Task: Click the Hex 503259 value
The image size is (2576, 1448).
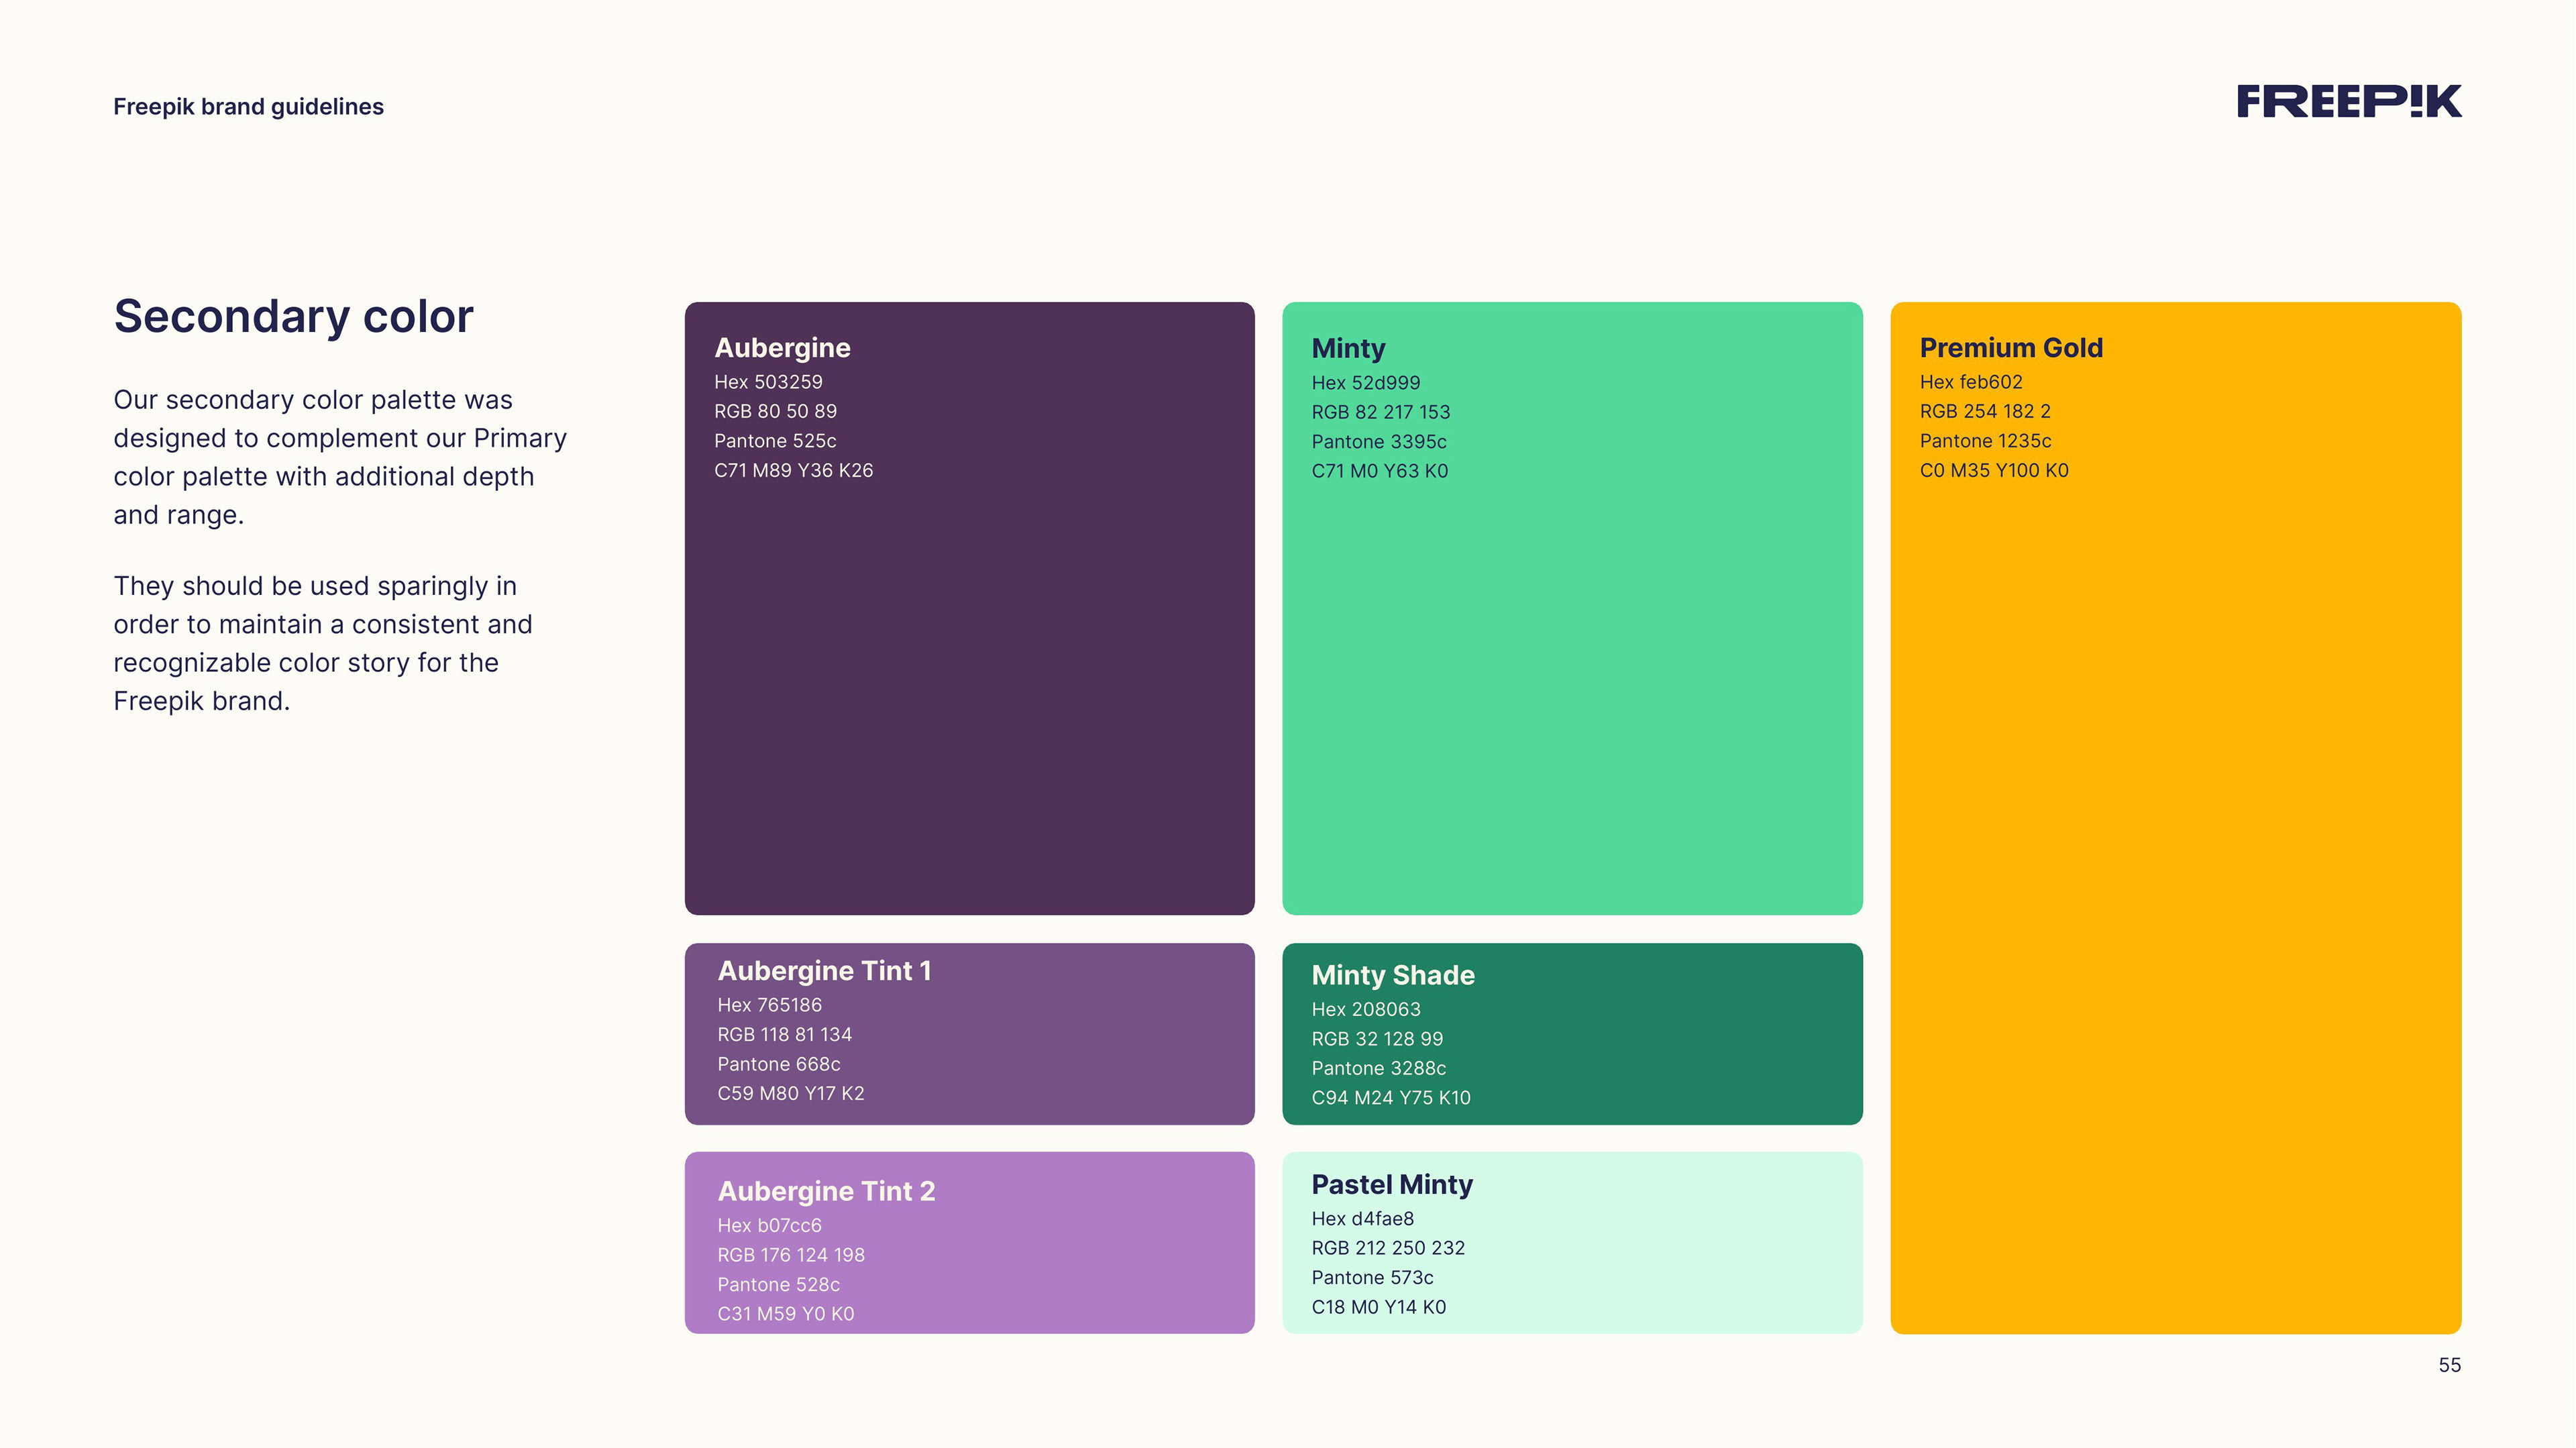Action: (768, 382)
